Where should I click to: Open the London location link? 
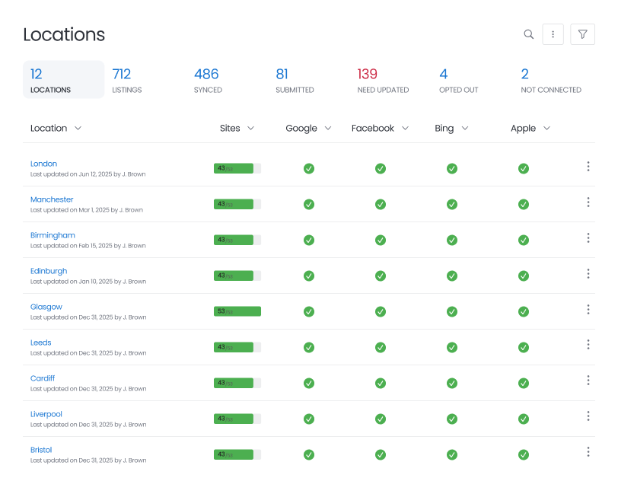[x=43, y=164]
